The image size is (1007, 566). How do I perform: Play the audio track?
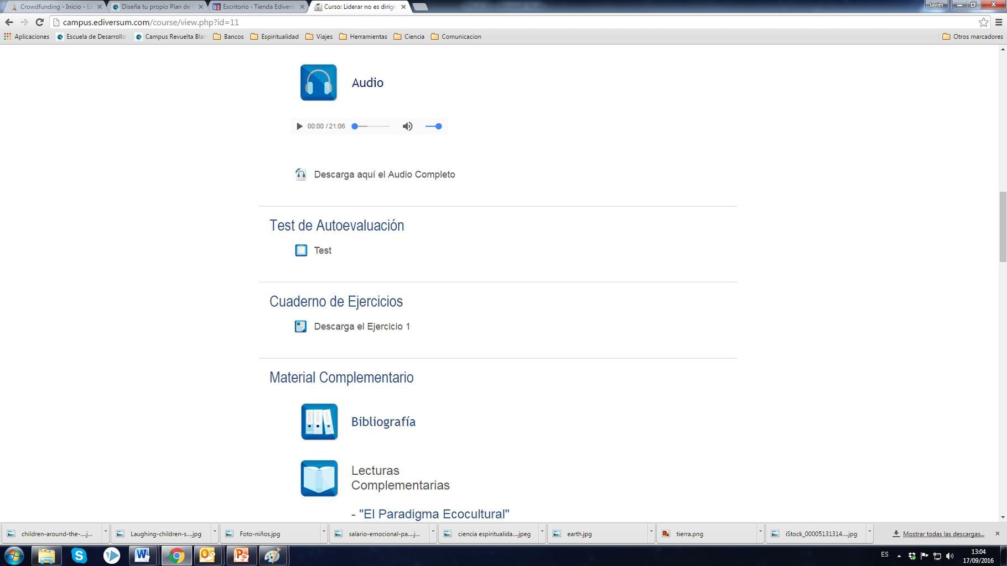coord(299,127)
